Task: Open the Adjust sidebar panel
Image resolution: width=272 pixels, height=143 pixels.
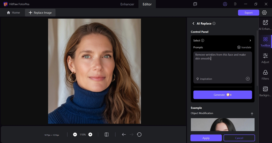Action: [265, 58]
